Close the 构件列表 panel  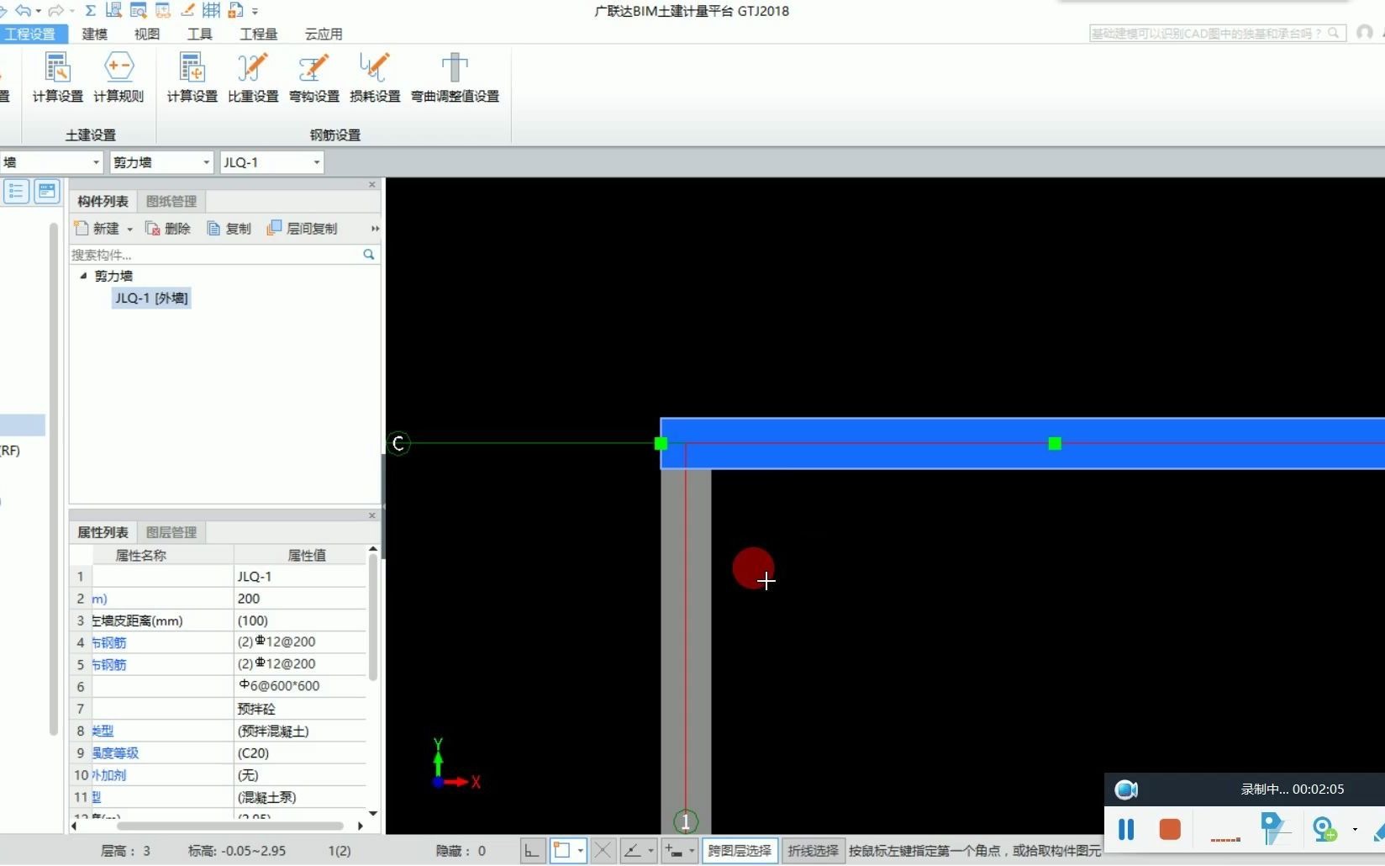tap(372, 184)
